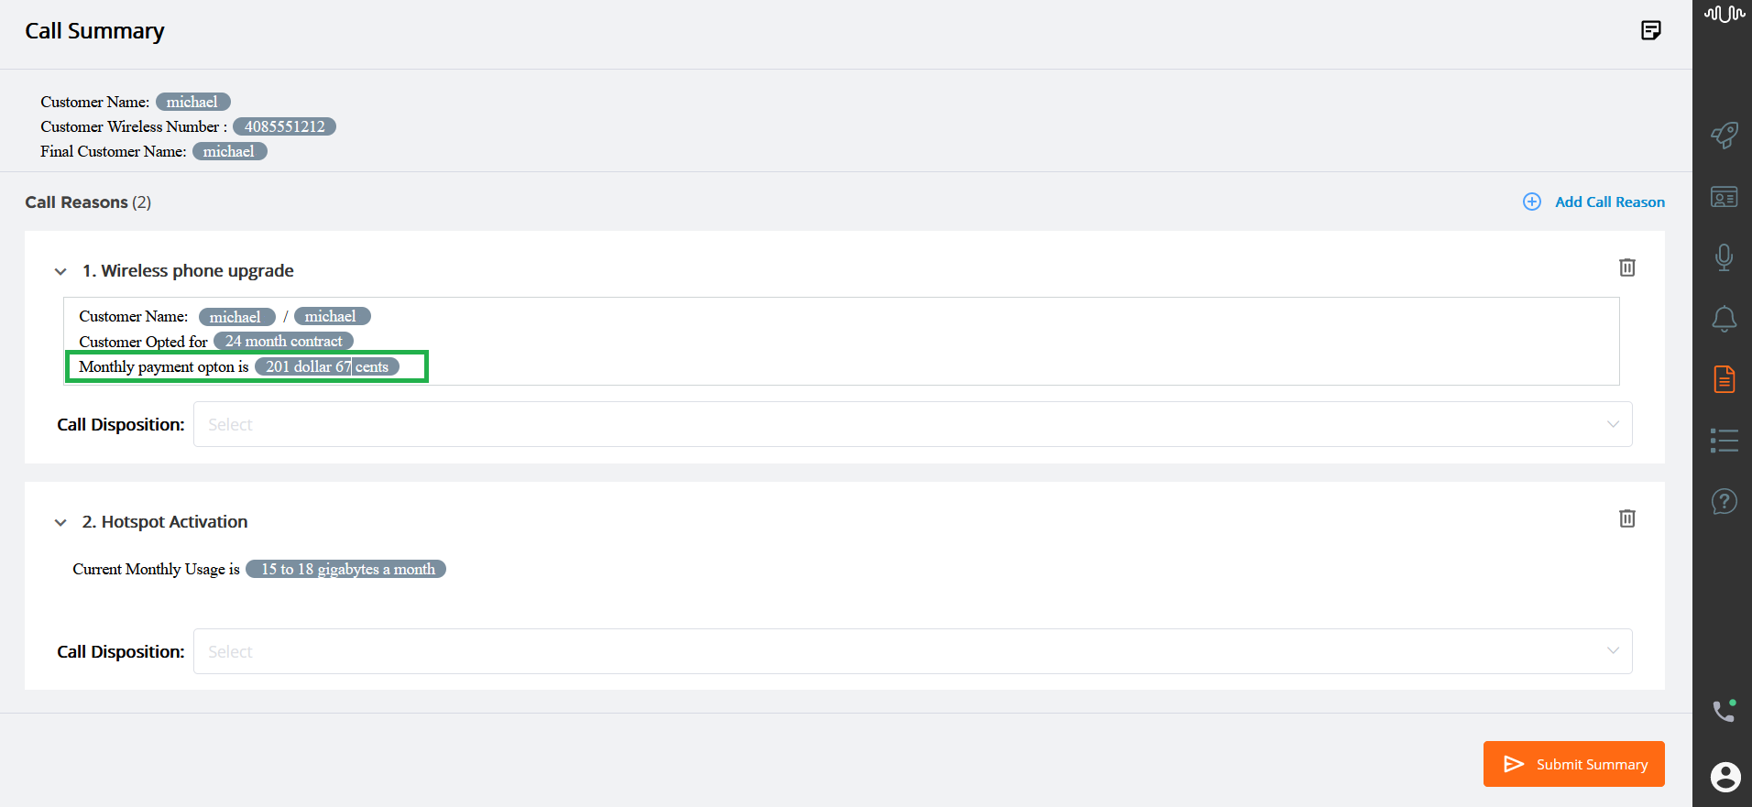Delete the Hotspot Activation call reason
This screenshot has height=807, width=1752.
[1626, 518]
